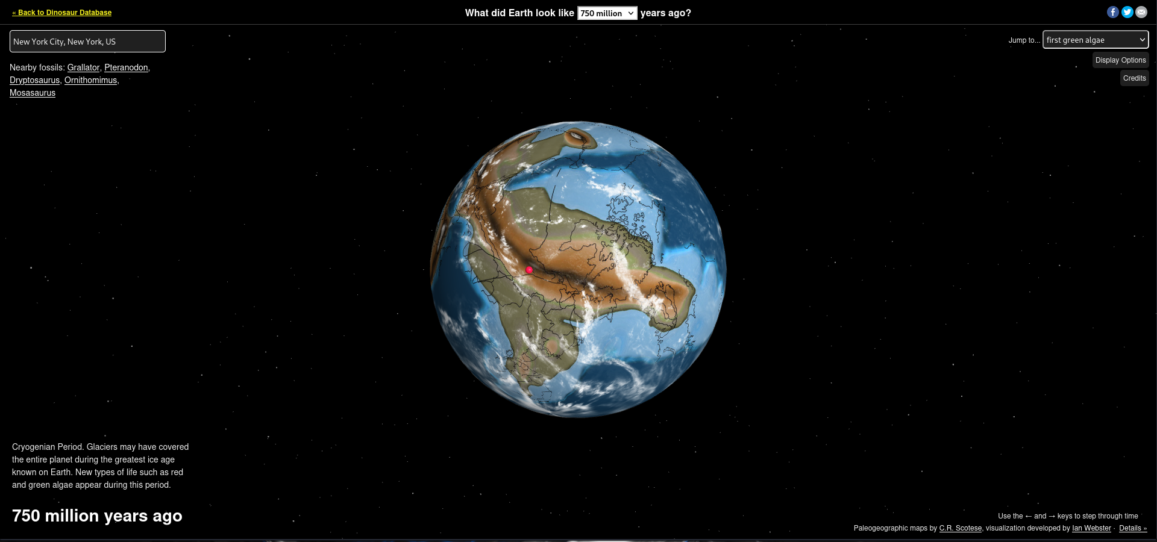
Task: Open the Mosasaurus fossil link
Action: click(x=33, y=93)
